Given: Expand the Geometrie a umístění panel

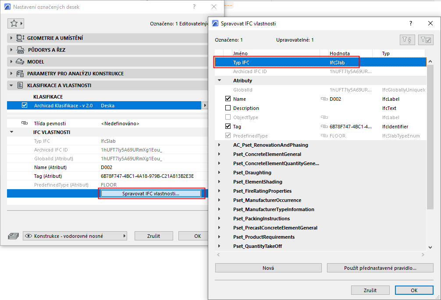Looking at the screenshot, I should click(x=11, y=38).
